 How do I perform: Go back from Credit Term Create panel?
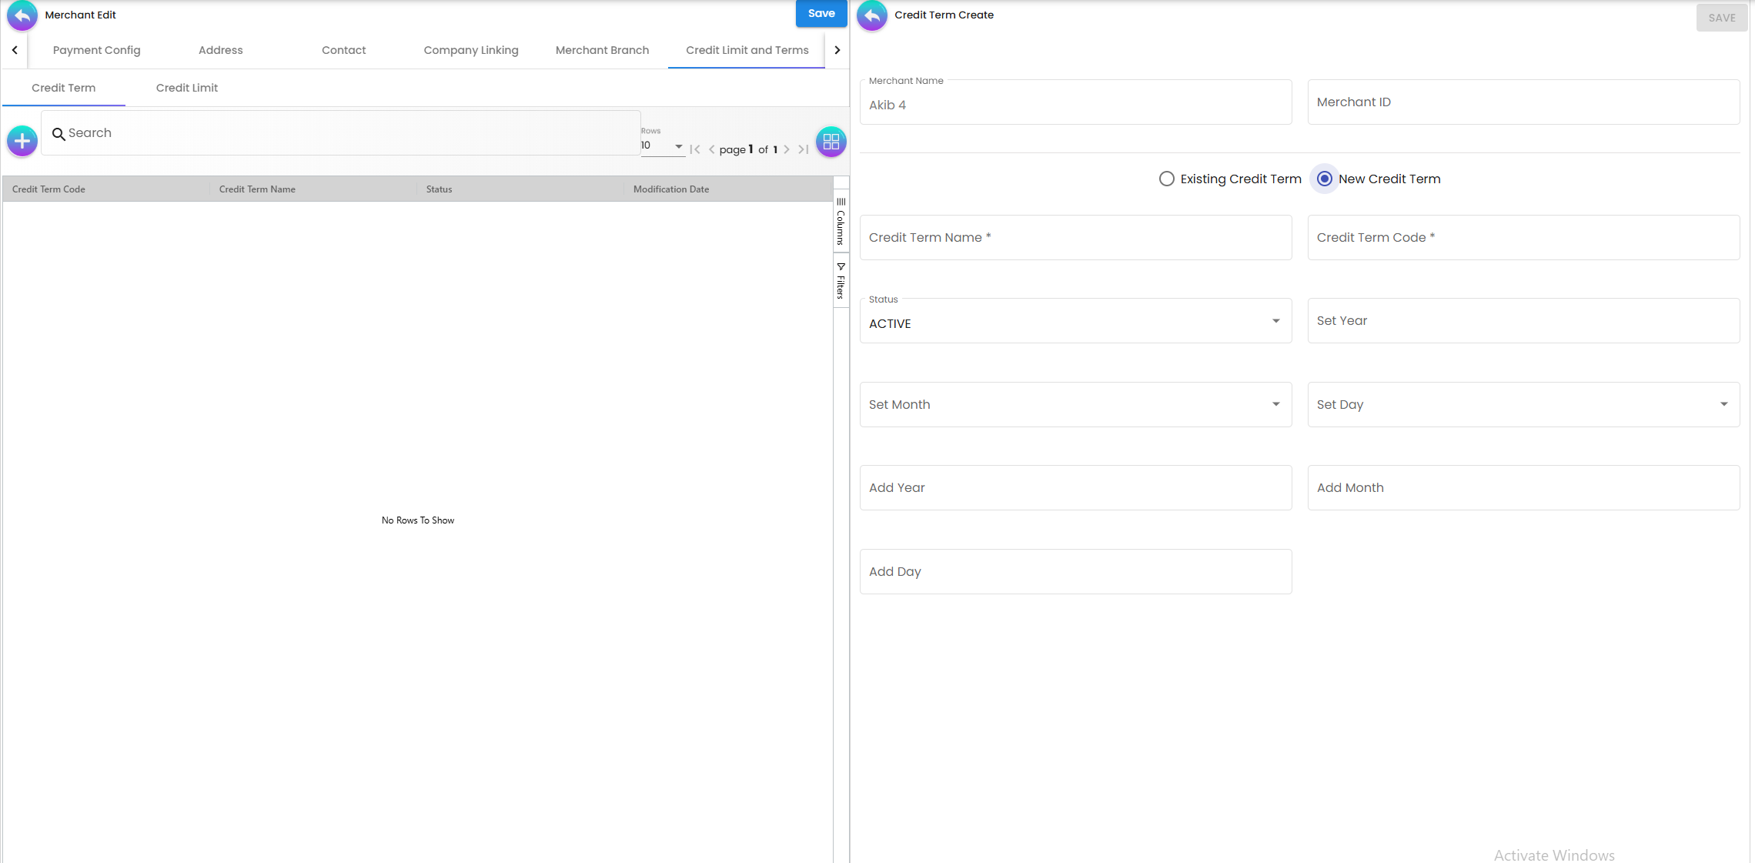point(872,15)
